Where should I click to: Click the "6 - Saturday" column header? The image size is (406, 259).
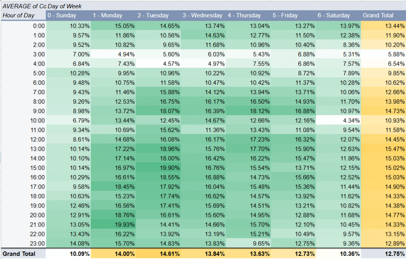333,15
